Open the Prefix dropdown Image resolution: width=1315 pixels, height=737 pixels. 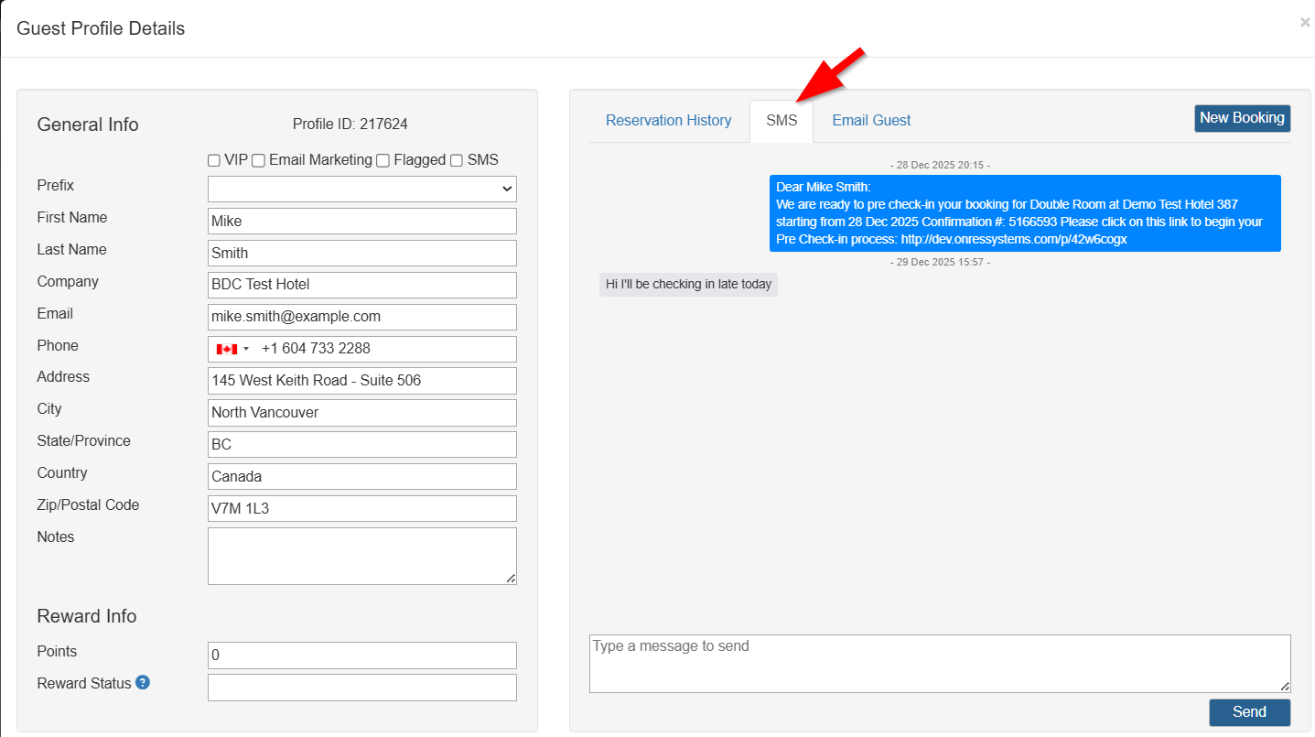tap(361, 189)
